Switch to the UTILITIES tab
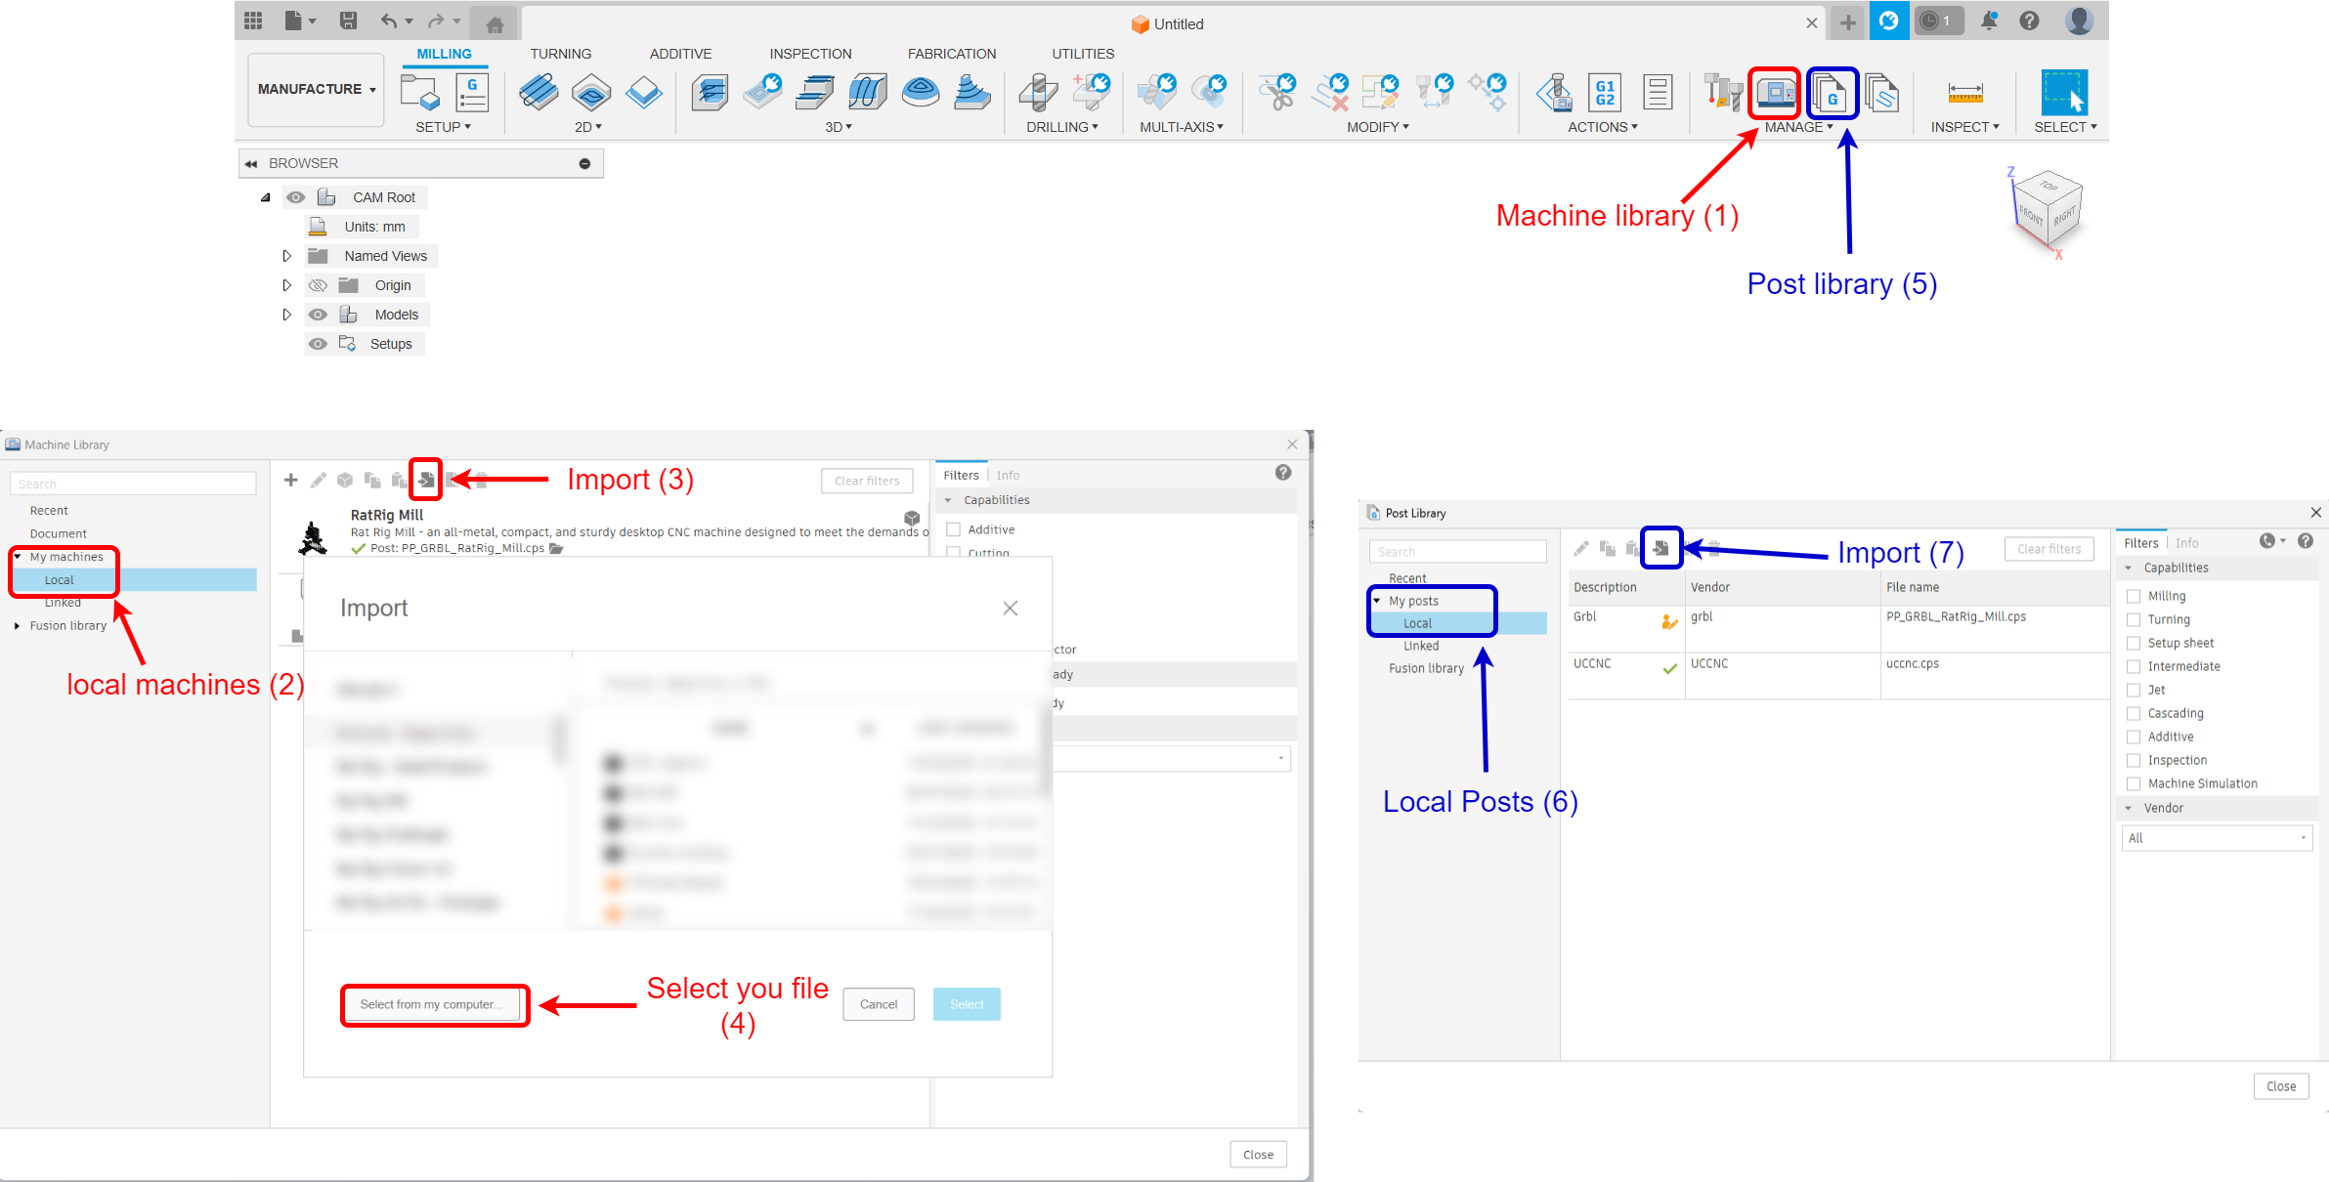This screenshot has width=2329, height=1182. pos(1083,54)
